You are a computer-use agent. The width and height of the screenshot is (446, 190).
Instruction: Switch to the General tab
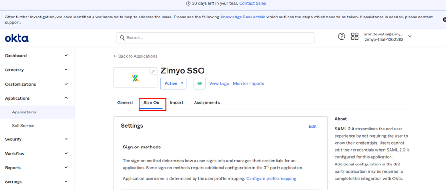click(125, 103)
